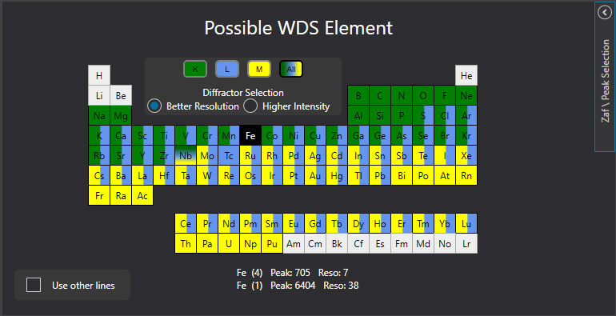Screen dimensions: 616x316
Task: Select the Co element cell
Action: [272, 135]
